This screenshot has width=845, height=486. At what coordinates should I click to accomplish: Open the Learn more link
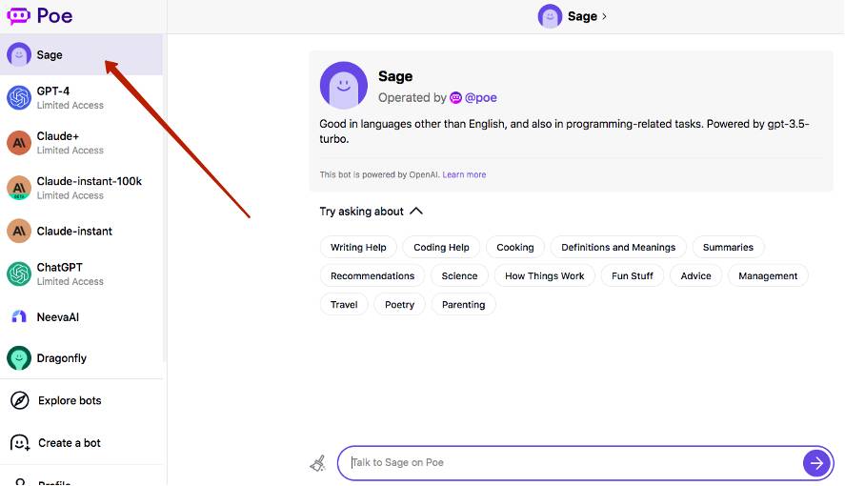(x=464, y=174)
